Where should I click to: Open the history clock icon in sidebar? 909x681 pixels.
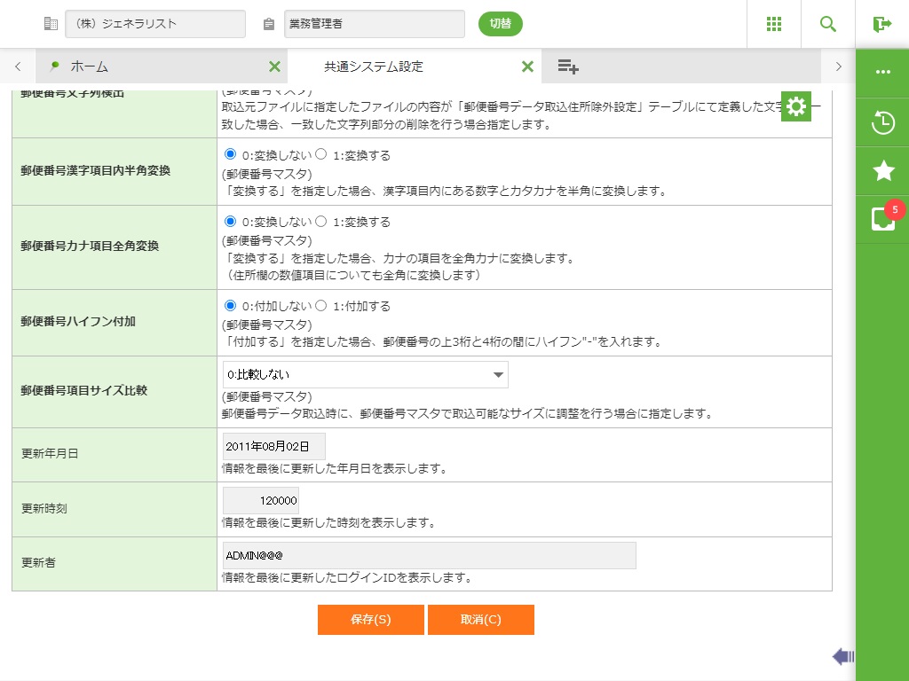pos(883,122)
